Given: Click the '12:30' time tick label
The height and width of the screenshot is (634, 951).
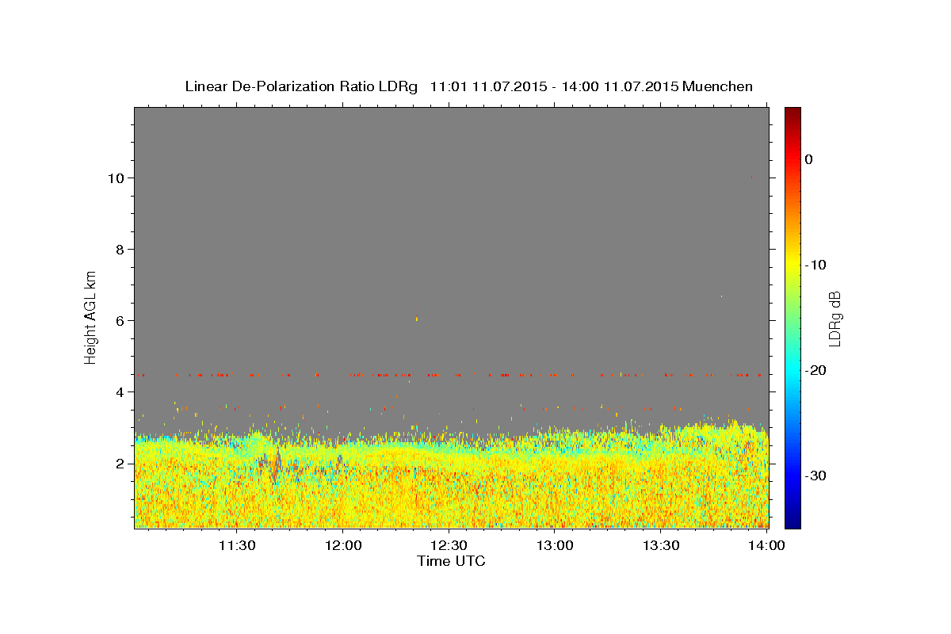Looking at the screenshot, I should coord(449,545).
